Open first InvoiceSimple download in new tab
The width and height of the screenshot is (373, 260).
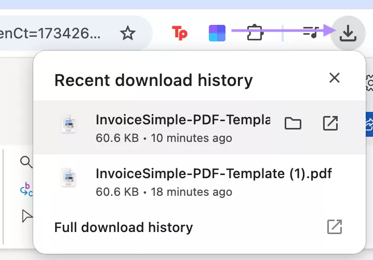tap(330, 123)
